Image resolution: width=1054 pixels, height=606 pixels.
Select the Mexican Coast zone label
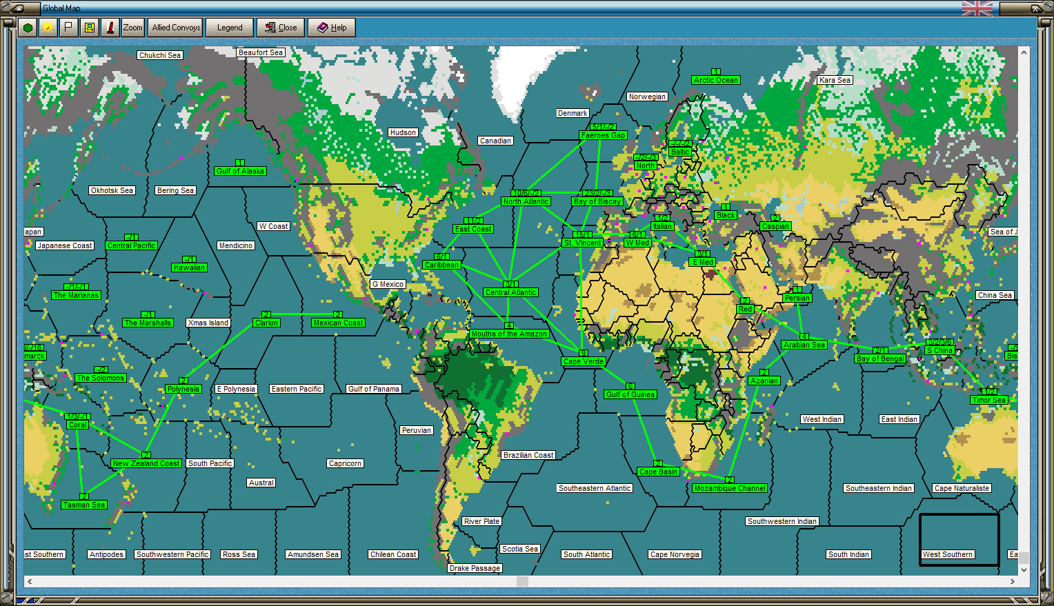point(338,323)
